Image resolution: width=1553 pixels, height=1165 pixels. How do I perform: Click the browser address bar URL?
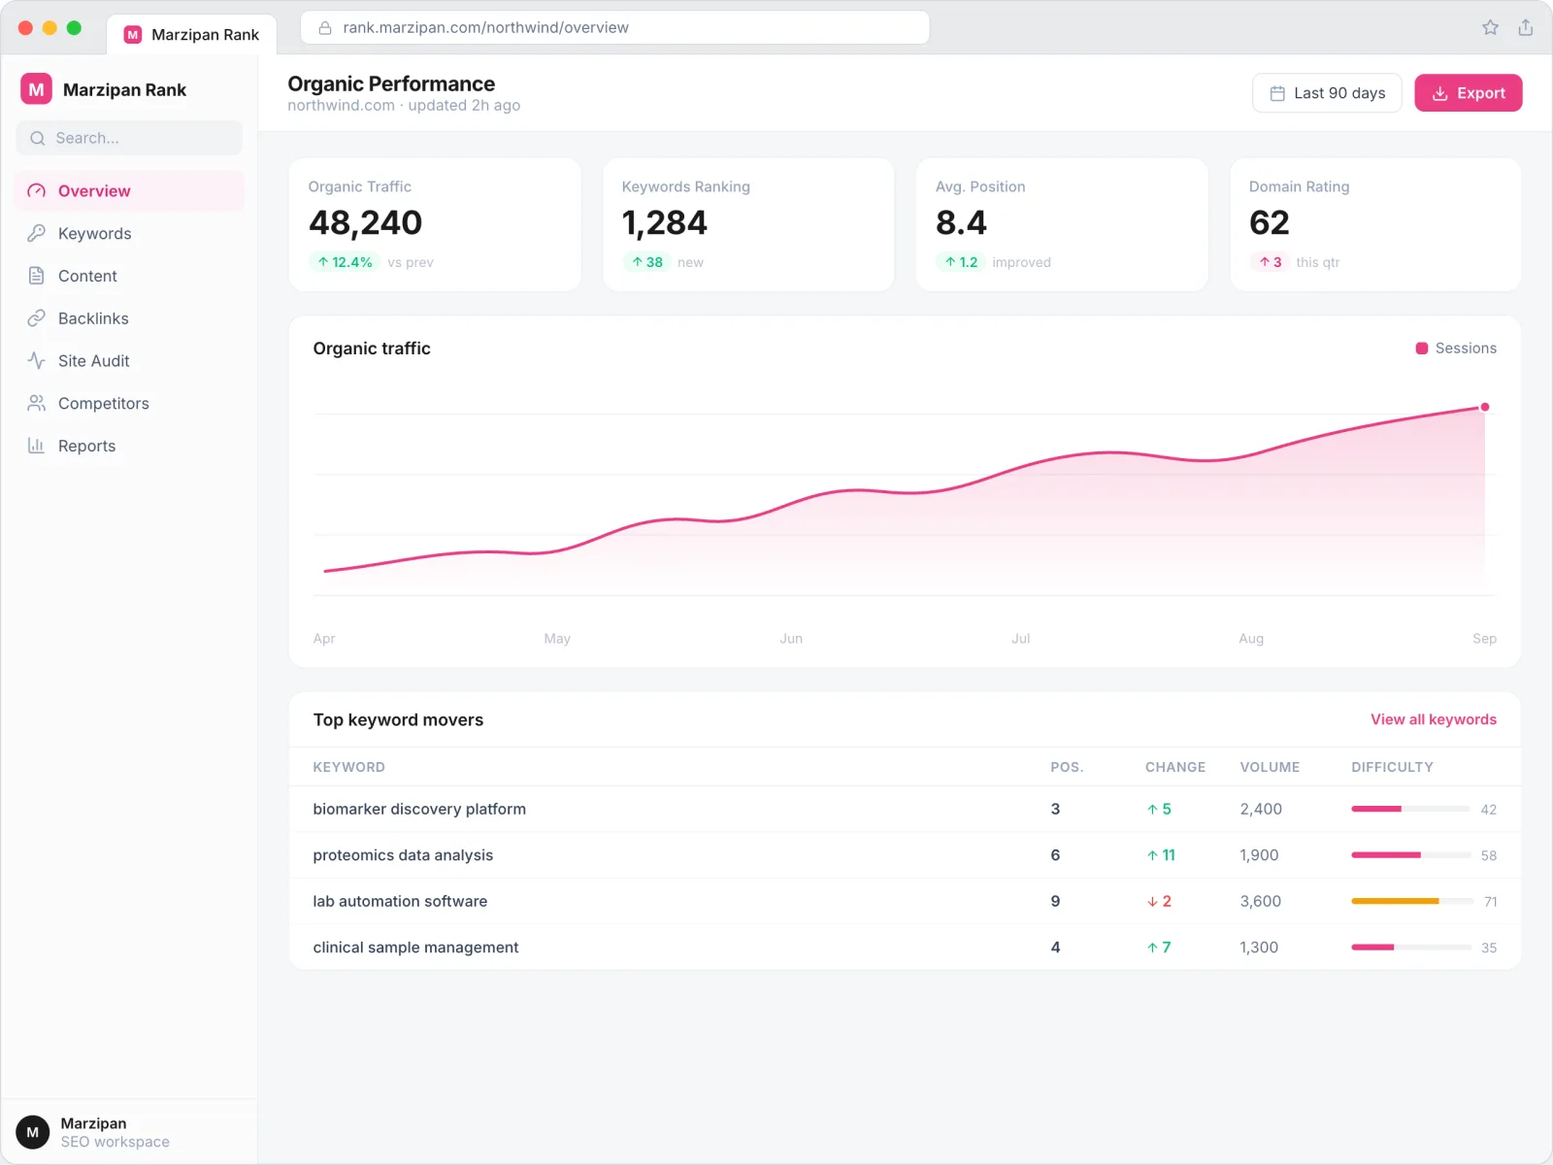615,28
